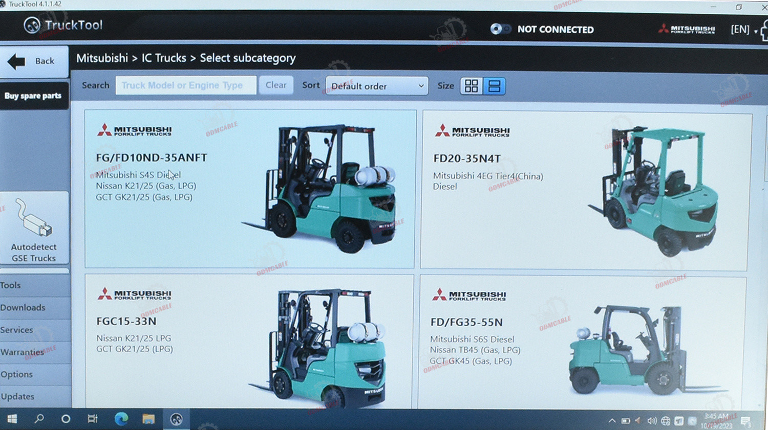Switch to list row size view
768x430 pixels.
click(x=494, y=86)
